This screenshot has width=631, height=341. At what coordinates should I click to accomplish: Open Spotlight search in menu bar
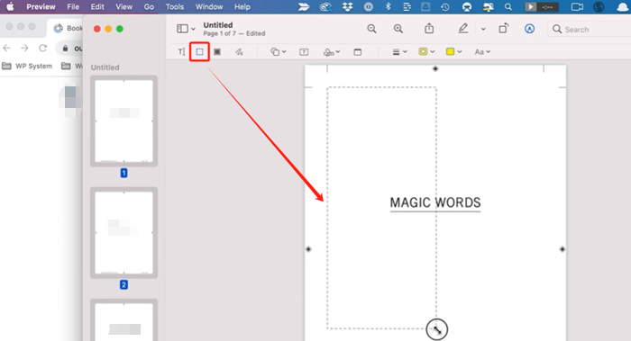(508, 7)
